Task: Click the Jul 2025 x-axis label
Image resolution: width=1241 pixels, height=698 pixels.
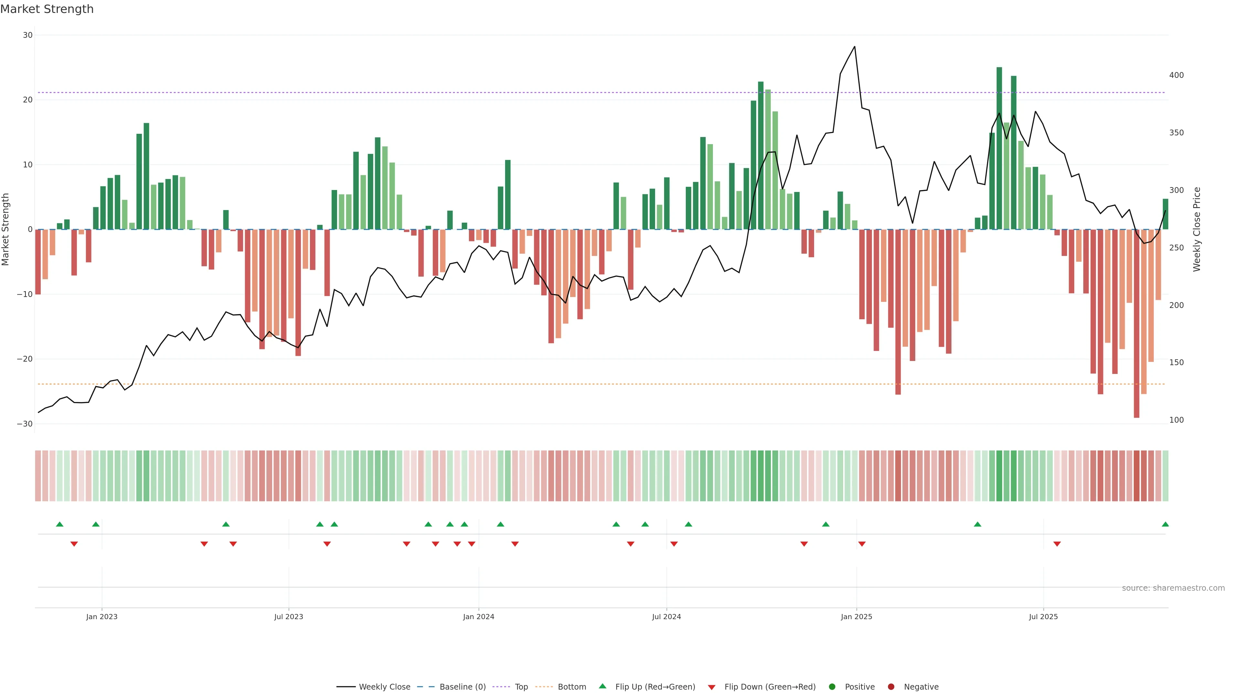Action: [1043, 617]
